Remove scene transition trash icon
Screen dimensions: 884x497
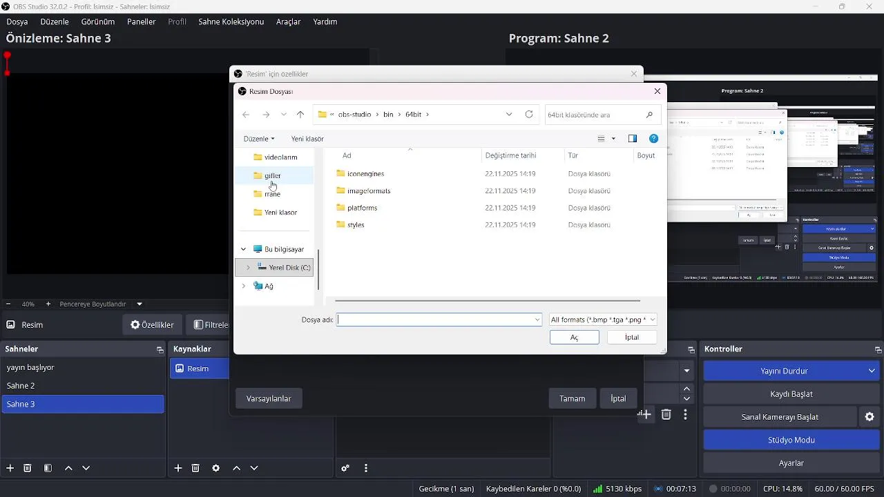(666, 415)
